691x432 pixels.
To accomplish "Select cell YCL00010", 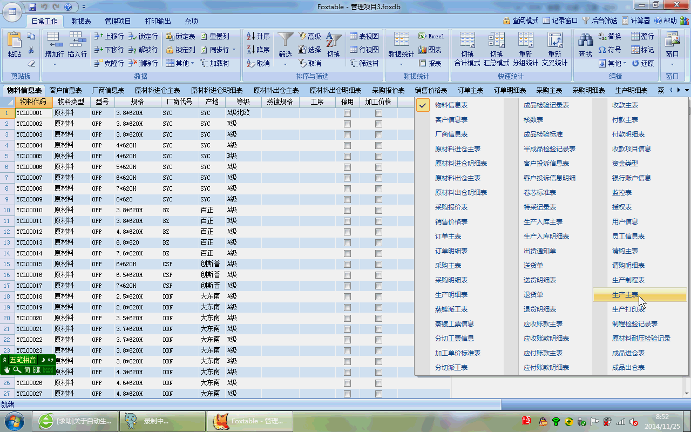I will click(x=33, y=210).
